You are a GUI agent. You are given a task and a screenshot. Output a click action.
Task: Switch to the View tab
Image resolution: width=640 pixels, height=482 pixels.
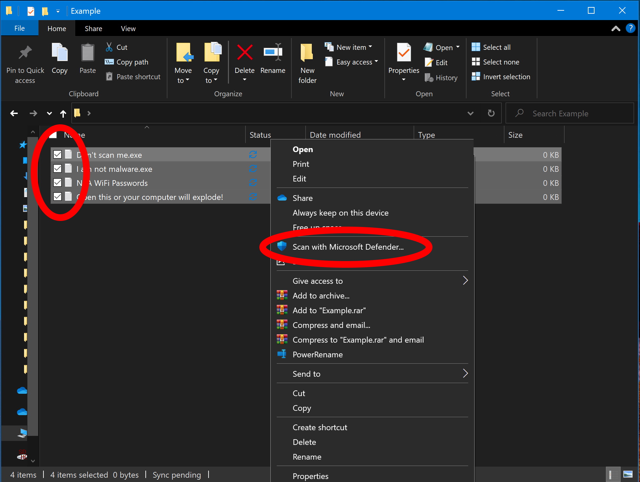pos(128,28)
